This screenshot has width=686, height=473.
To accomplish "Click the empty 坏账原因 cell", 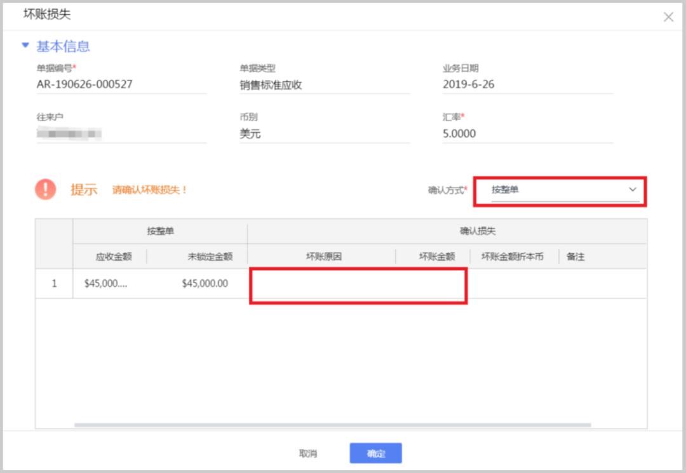I will [358, 283].
